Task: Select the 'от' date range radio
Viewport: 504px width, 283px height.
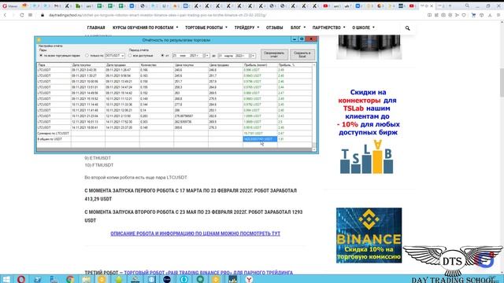Action: click(x=162, y=56)
